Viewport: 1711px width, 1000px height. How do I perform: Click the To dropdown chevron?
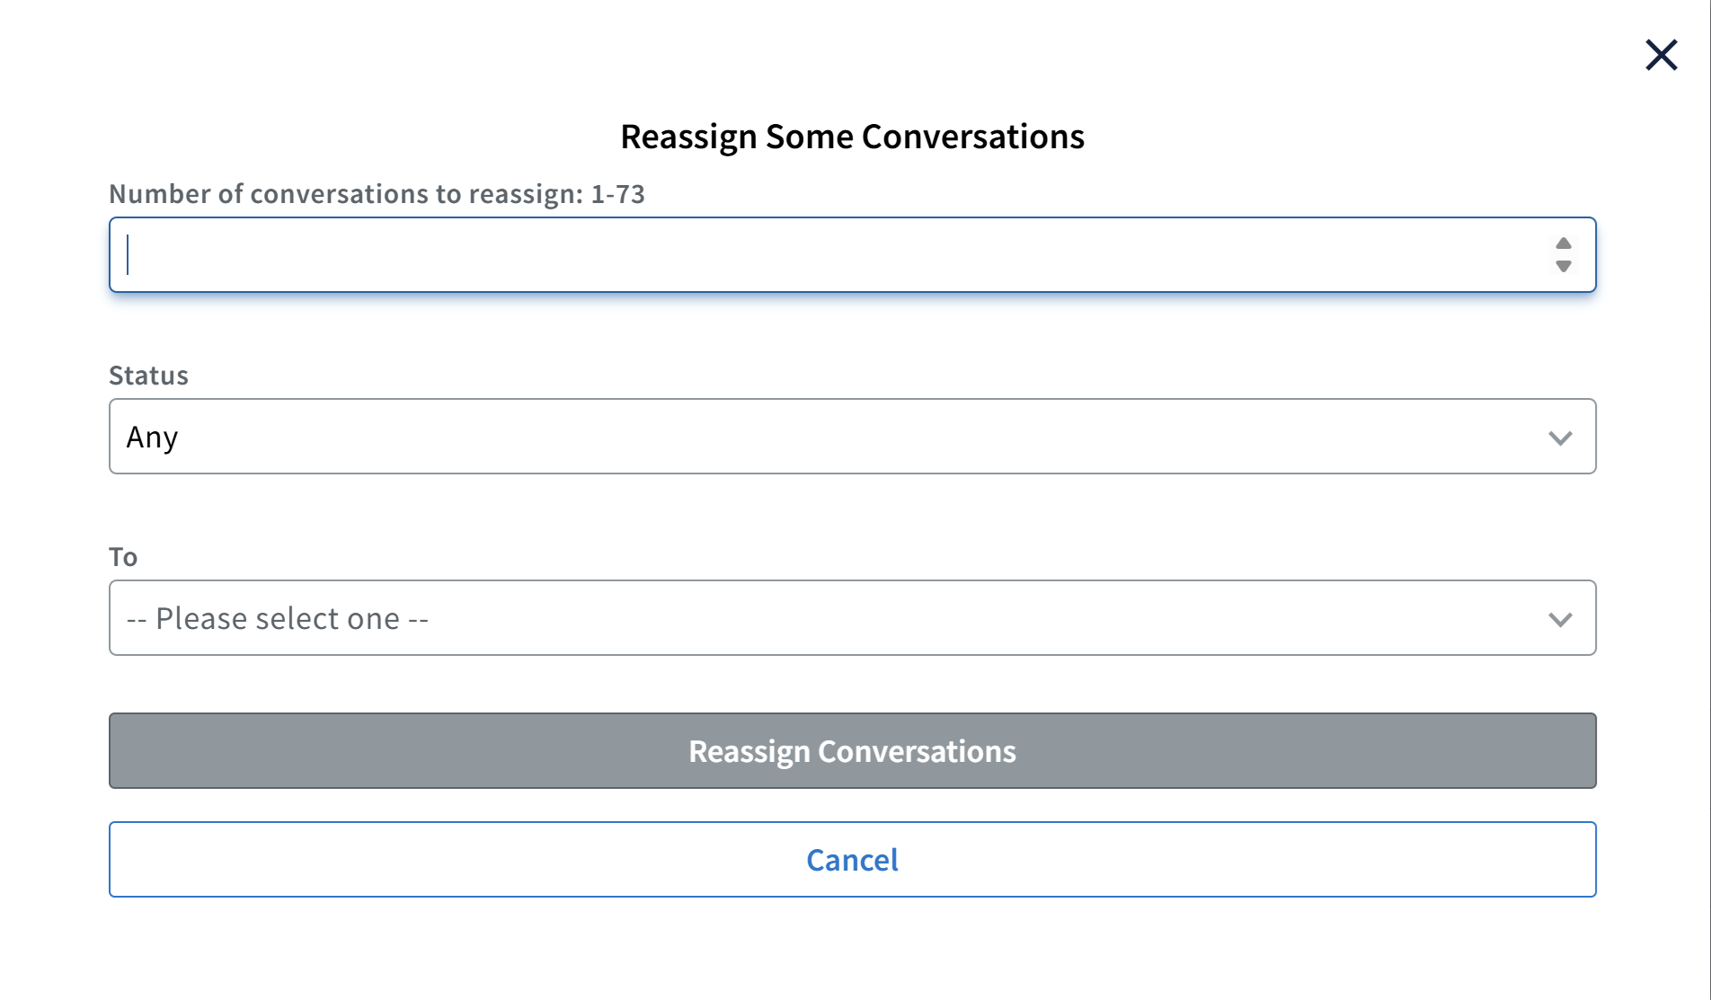[x=1561, y=618]
